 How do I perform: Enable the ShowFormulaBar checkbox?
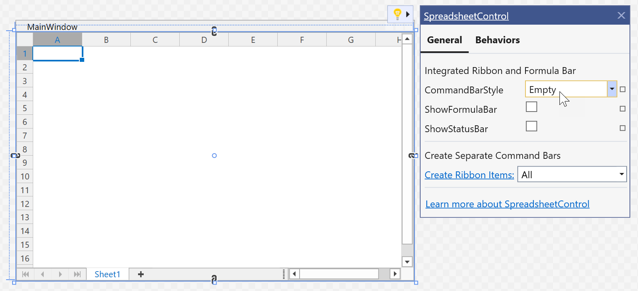531,107
